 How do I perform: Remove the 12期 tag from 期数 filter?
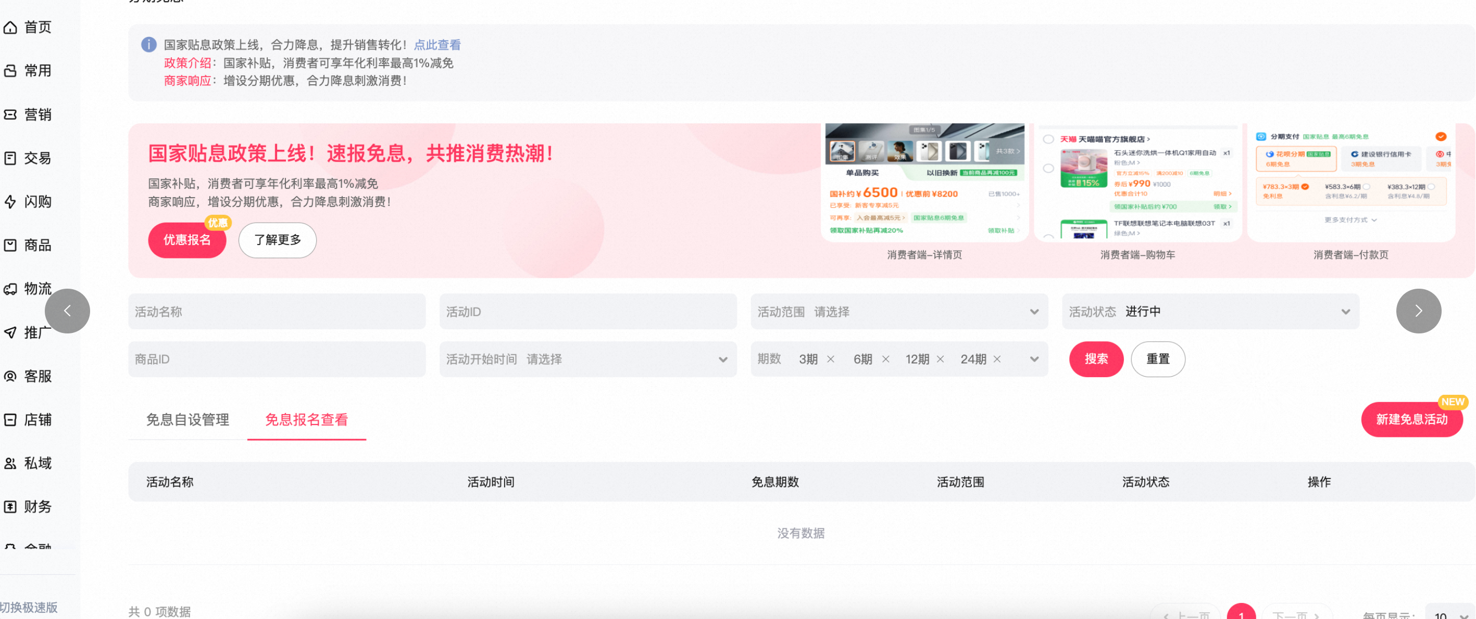[940, 359]
